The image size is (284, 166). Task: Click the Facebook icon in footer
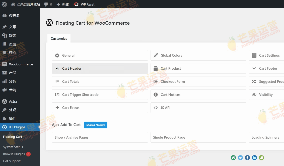click(x=247, y=158)
